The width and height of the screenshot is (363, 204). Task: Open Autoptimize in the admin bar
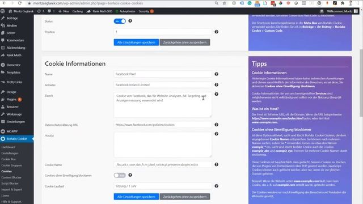125,11
